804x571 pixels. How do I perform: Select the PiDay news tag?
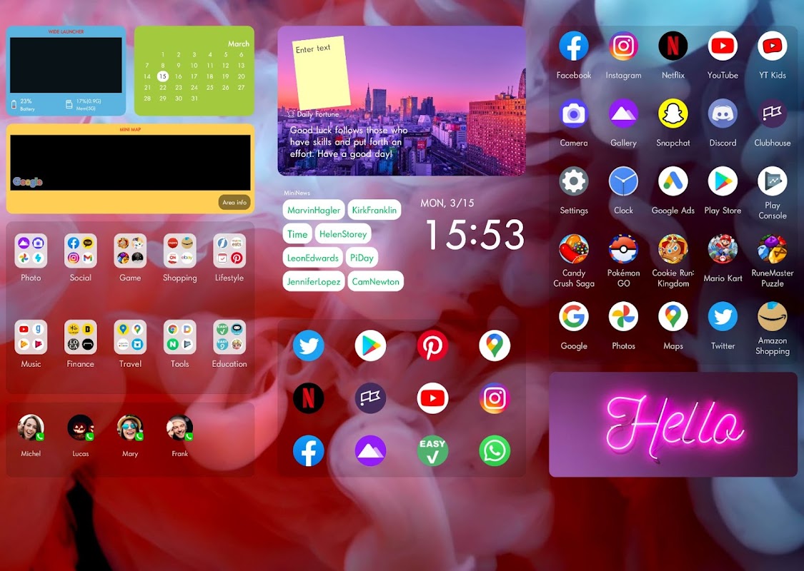[362, 258]
